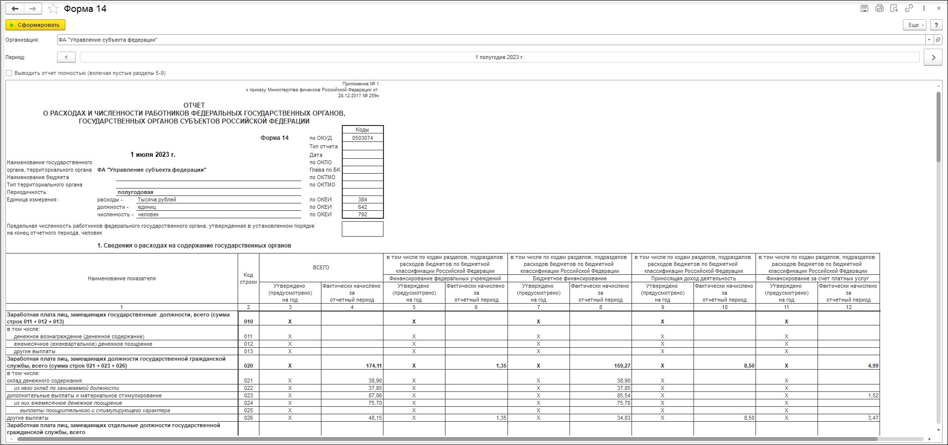This screenshot has width=948, height=445.
Task: Select the cell with value 87,06
Action: [352, 395]
